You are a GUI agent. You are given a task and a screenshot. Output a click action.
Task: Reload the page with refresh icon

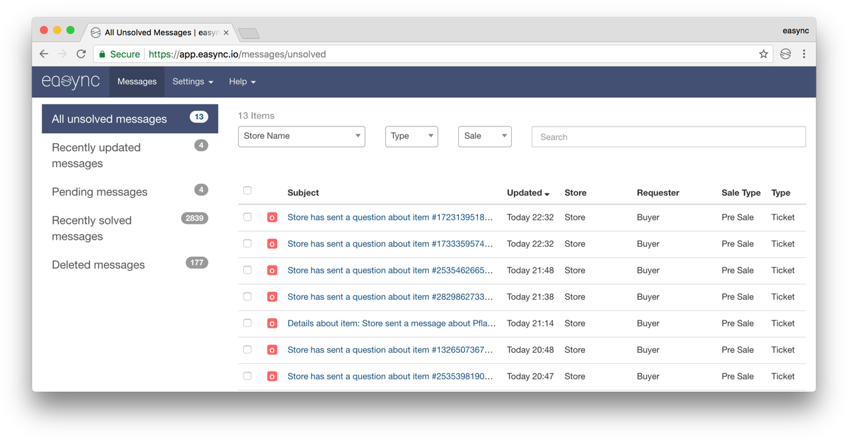coord(82,54)
